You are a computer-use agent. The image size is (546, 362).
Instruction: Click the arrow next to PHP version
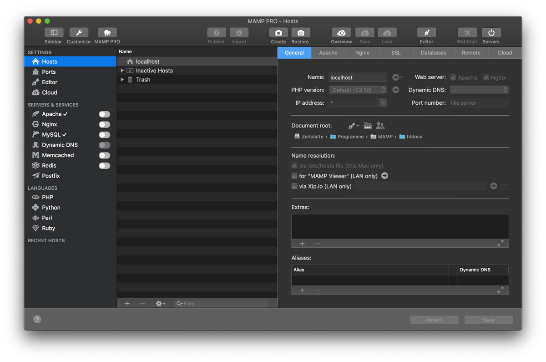coord(396,90)
